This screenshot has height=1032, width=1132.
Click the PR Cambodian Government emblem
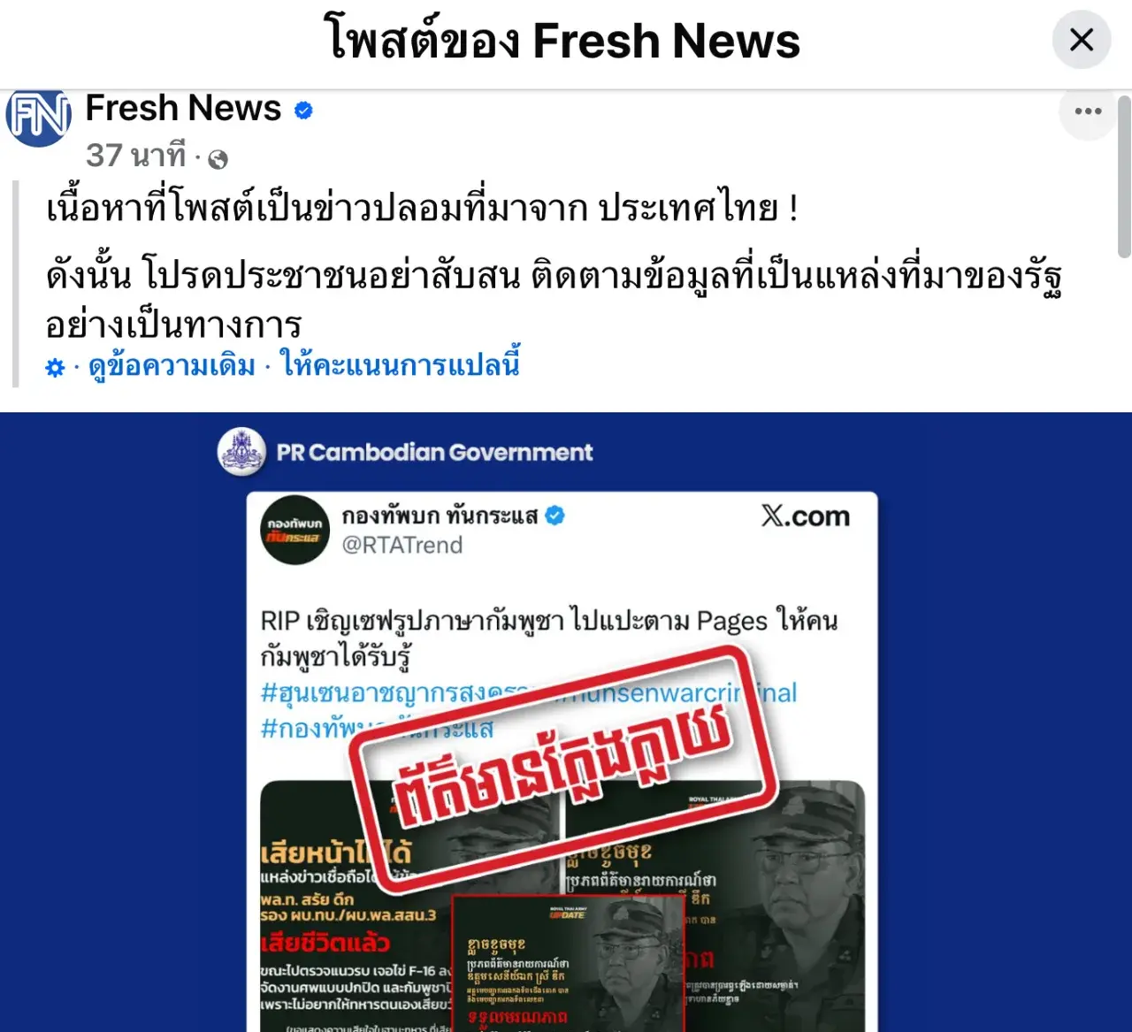click(x=241, y=452)
